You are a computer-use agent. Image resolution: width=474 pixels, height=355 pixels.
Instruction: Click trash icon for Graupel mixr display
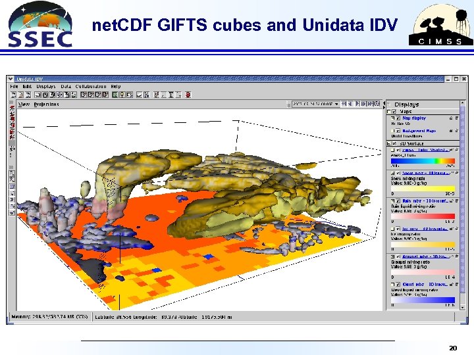point(457,256)
